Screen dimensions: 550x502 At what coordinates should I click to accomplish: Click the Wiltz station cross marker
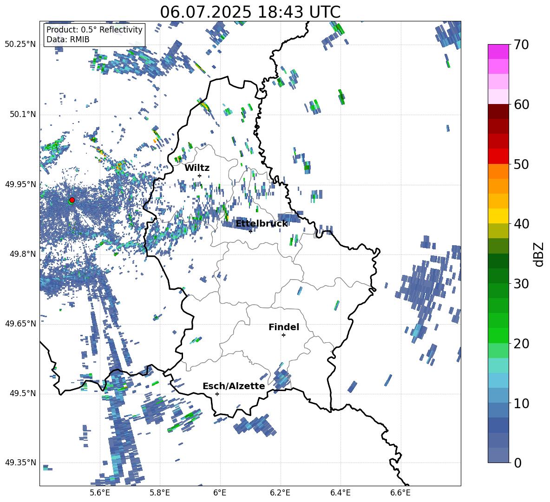coord(200,176)
